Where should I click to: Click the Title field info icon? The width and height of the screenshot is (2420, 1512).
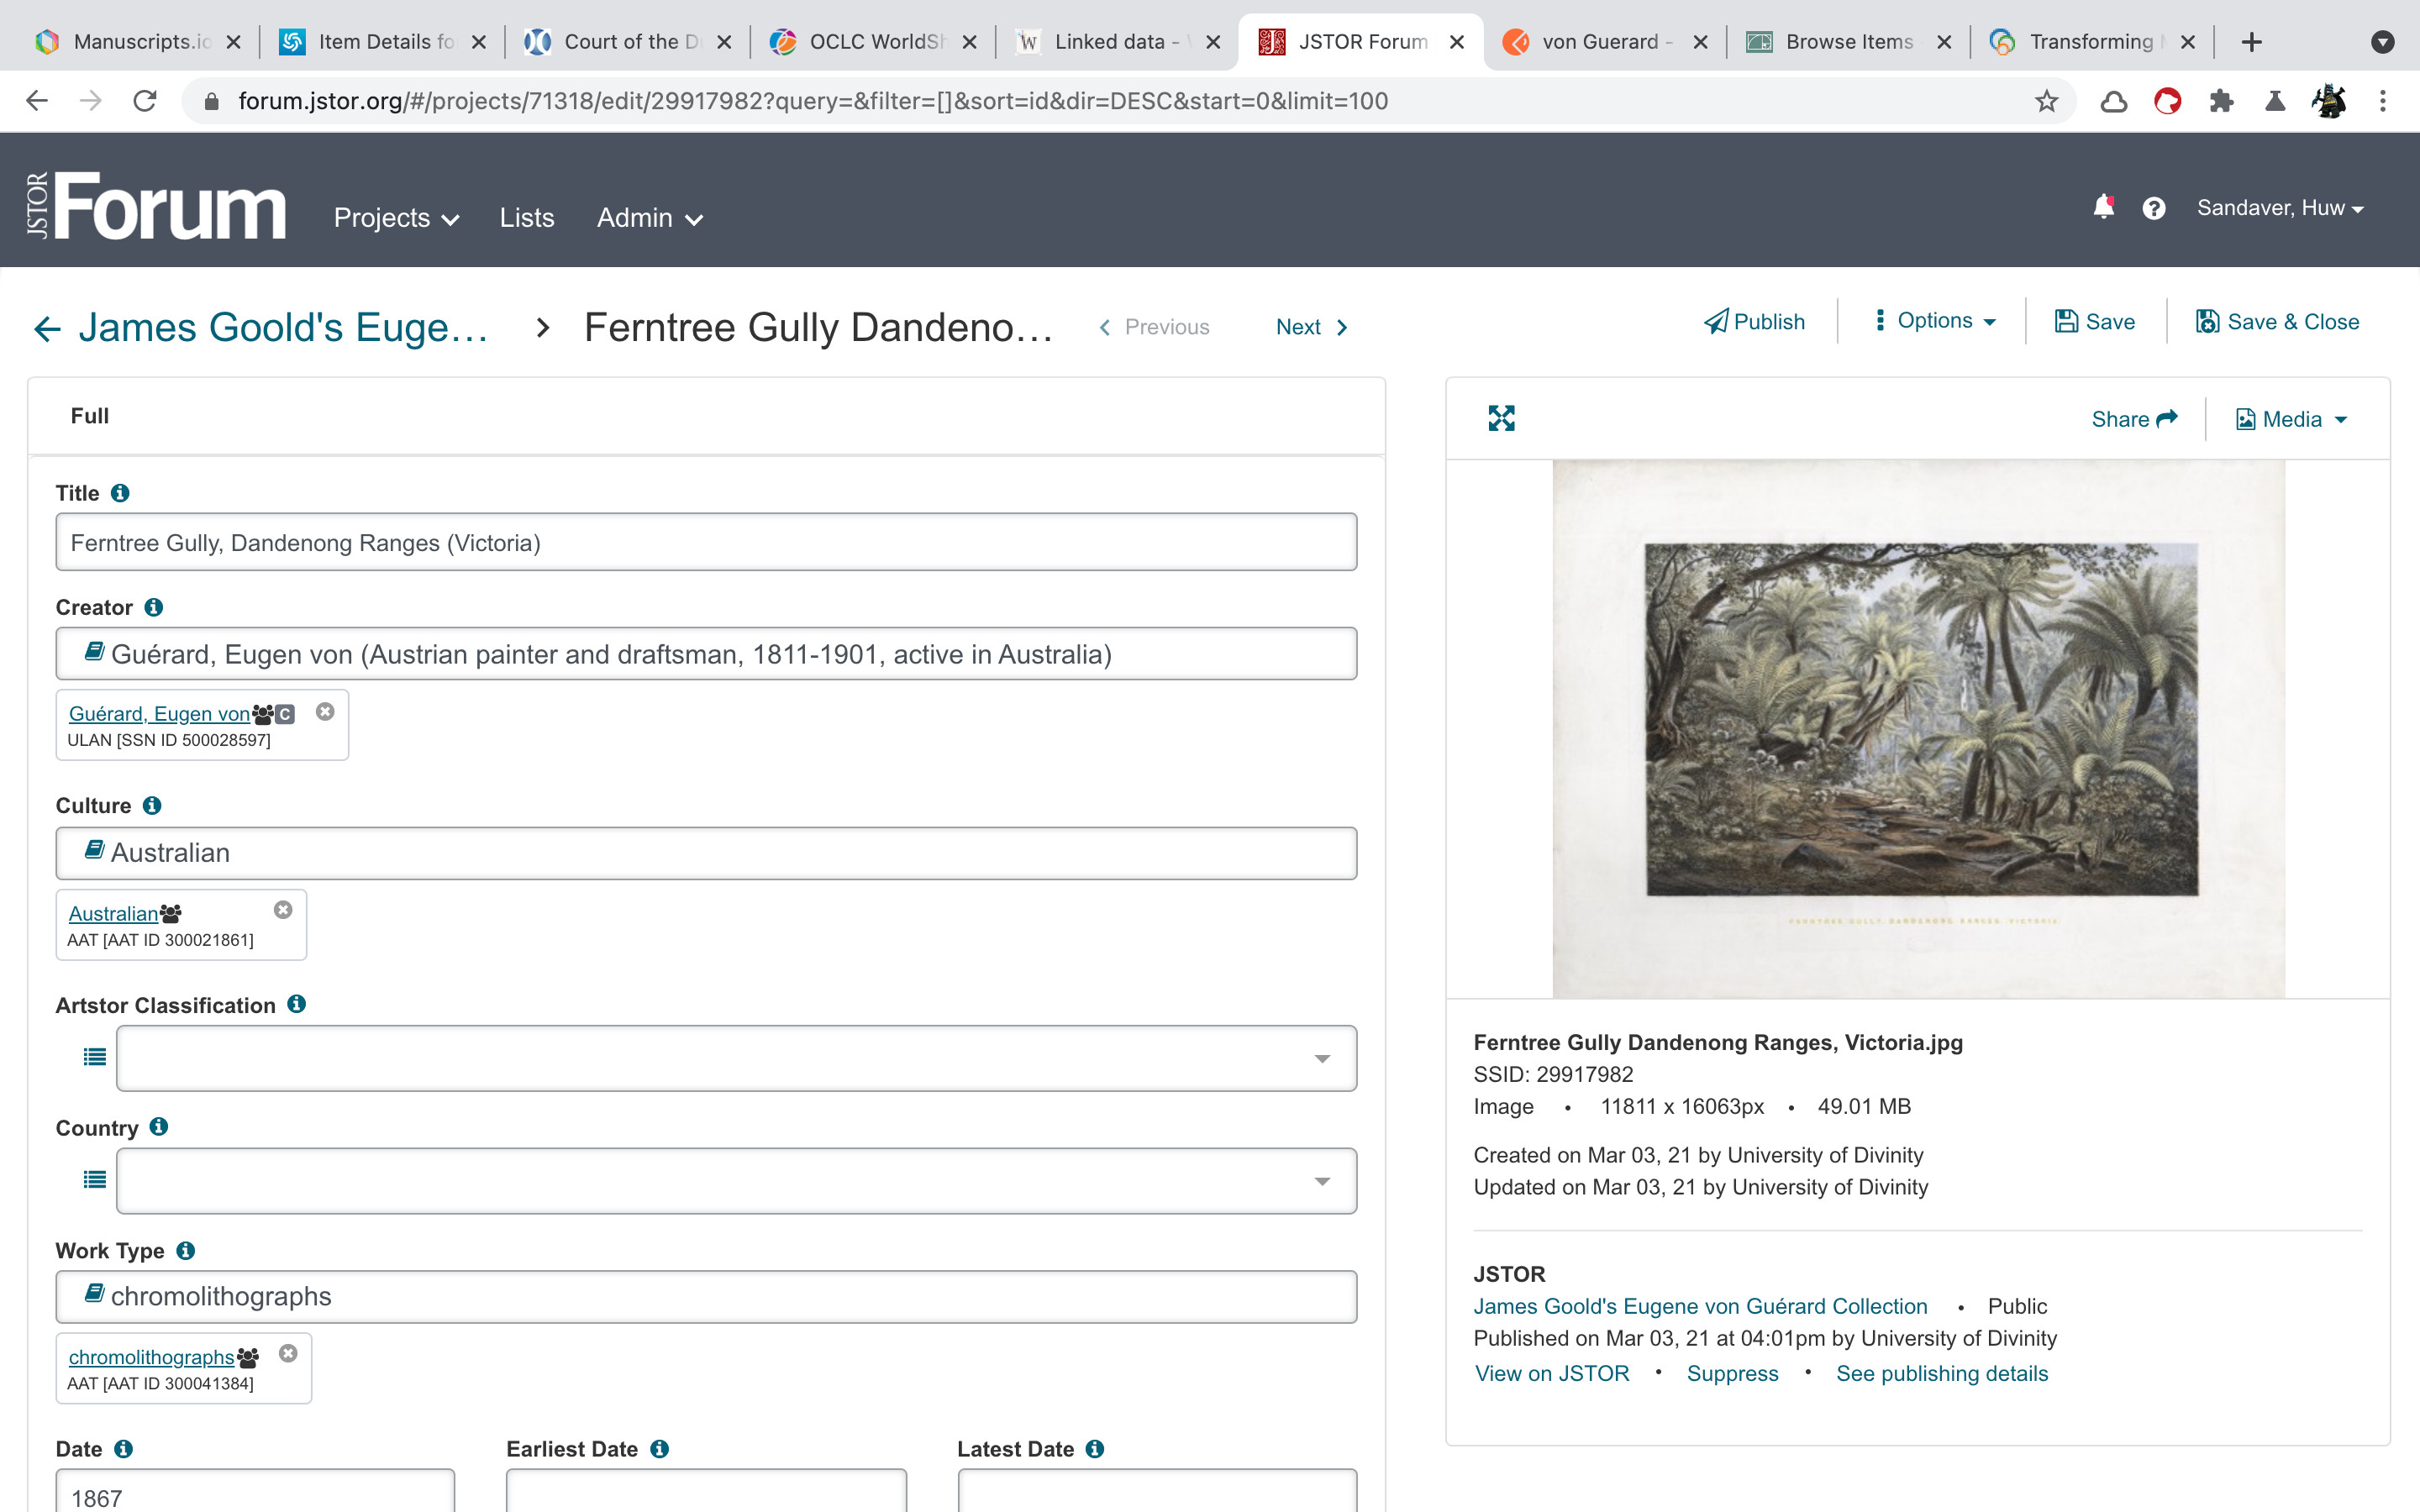click(x=120, y=493)
